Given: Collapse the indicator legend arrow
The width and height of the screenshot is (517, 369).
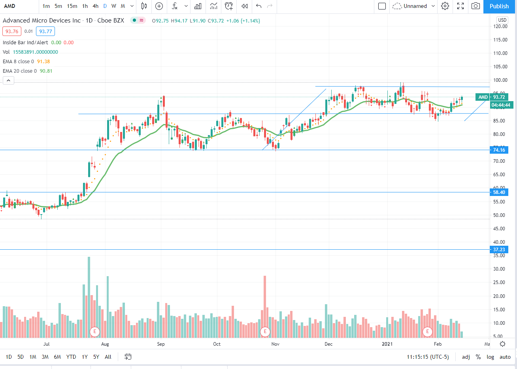Looking at the screenshot, I should [8, 81].
